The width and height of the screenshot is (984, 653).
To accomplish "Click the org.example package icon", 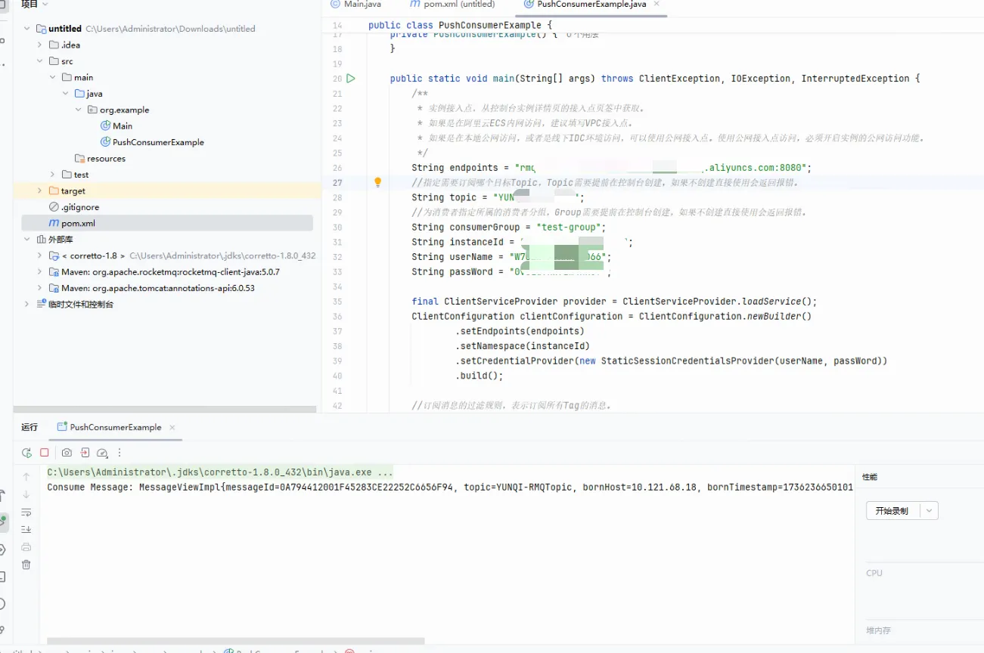I will 93,110.
